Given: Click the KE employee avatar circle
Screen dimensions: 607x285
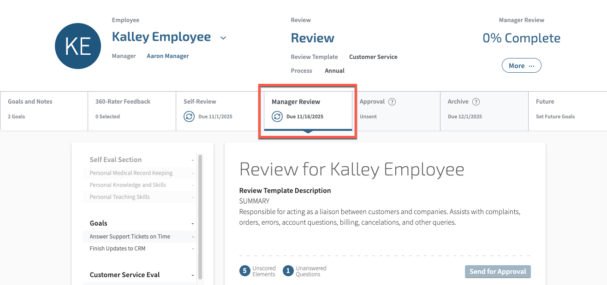Looking at the screenshot, I should click(x=78, y=46).
